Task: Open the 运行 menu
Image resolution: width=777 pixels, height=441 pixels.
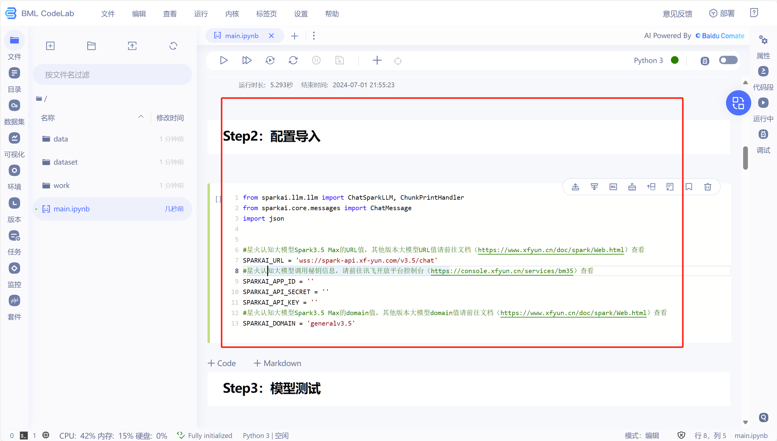Action: click(x=201, y=13)
